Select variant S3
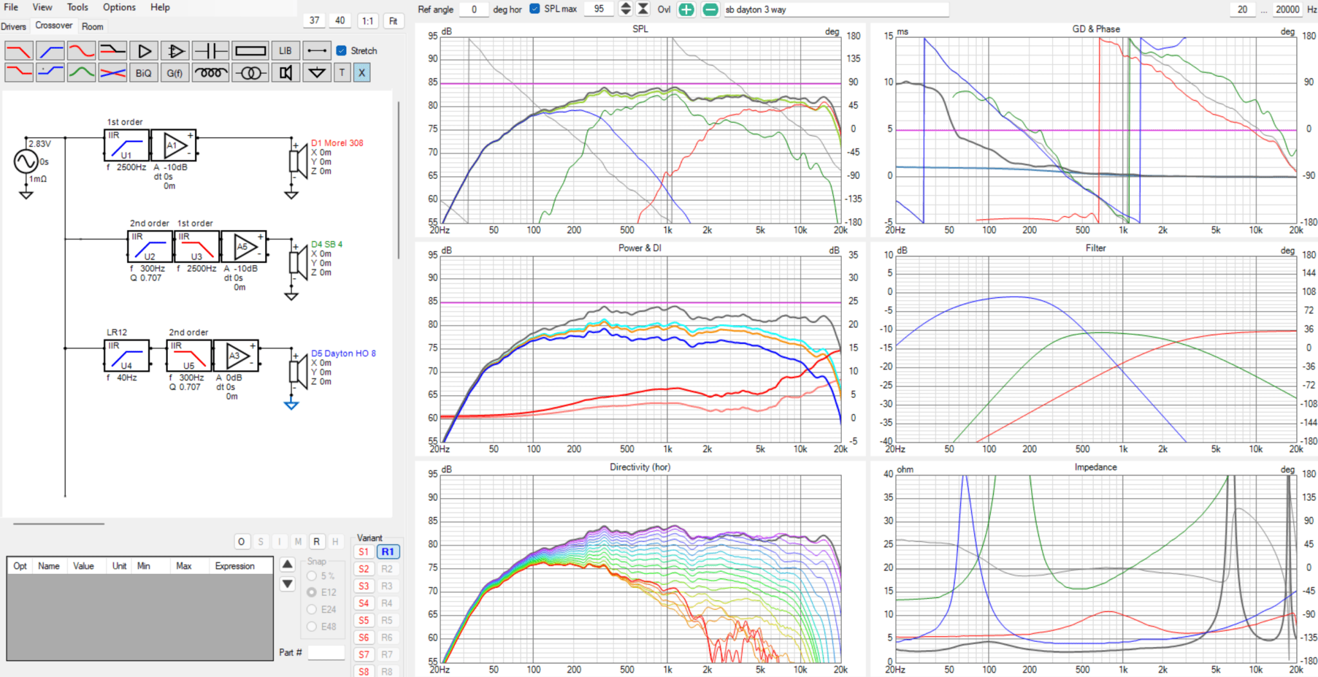 pos(364,586)
